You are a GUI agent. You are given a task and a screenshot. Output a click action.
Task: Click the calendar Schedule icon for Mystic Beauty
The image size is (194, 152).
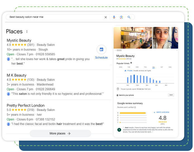[101, 49]
